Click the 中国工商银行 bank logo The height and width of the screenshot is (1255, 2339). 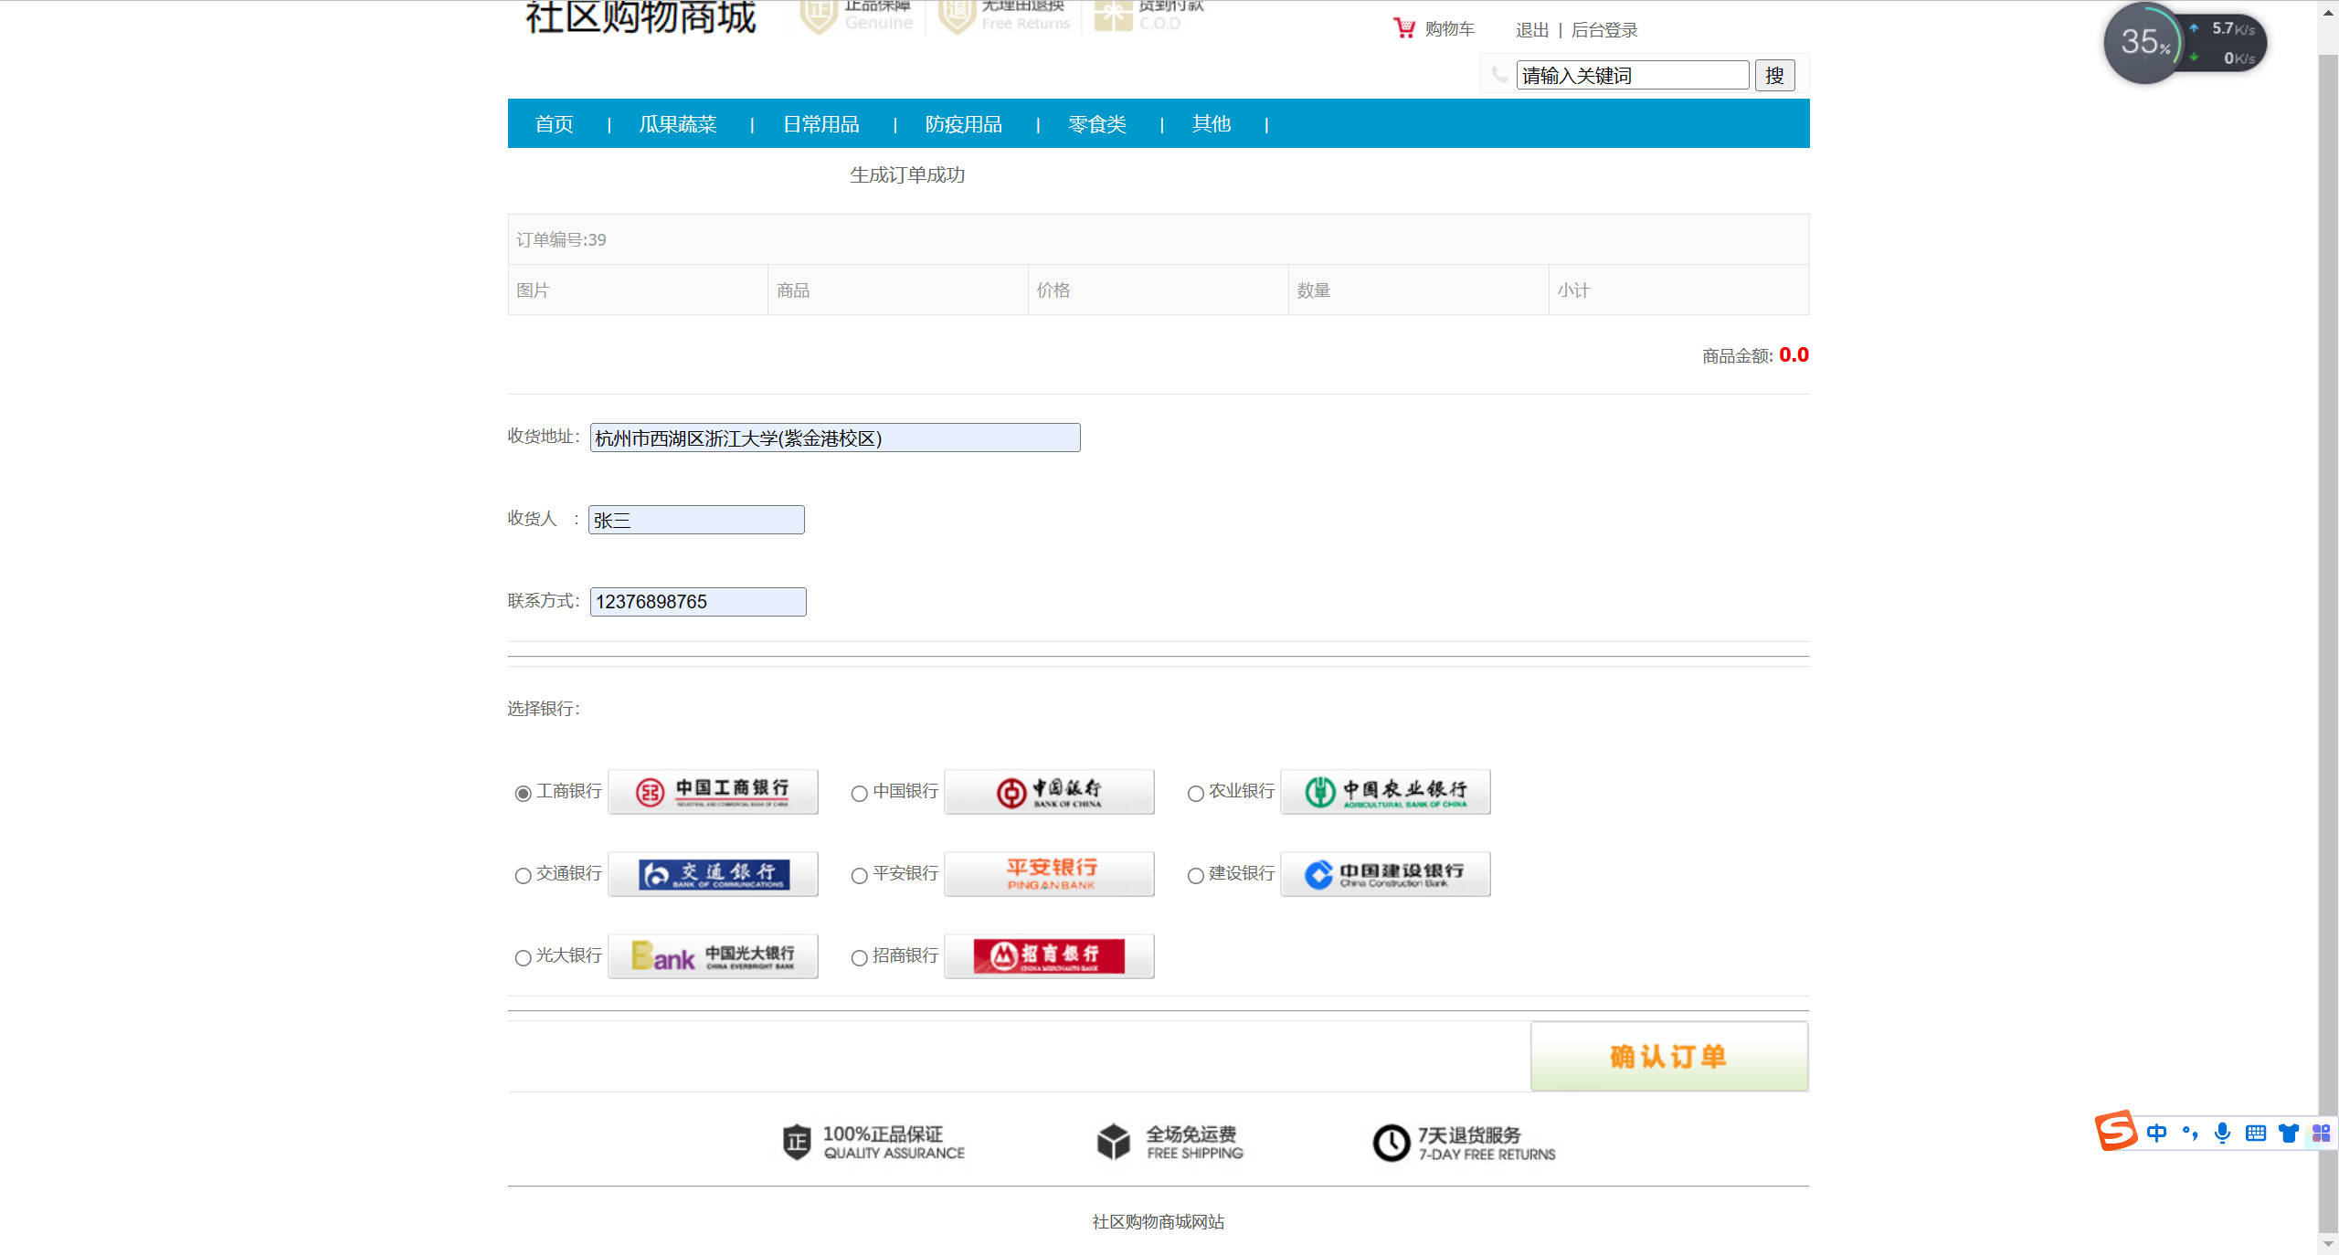pyautogui.click(x=713, y=791)
